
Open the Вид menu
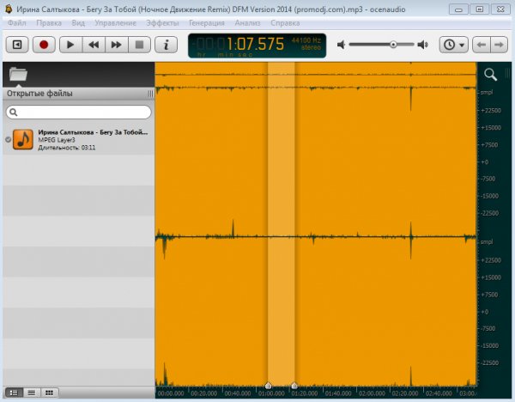pyautogui.click(x=78, y=23)
